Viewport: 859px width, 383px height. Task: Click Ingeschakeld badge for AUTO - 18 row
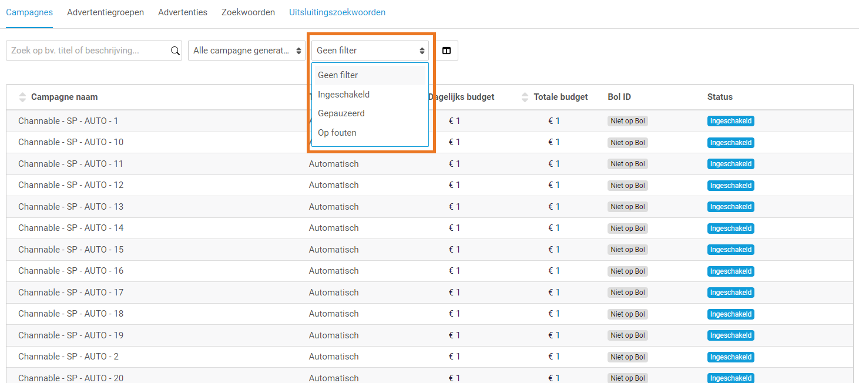pos(731,314)
